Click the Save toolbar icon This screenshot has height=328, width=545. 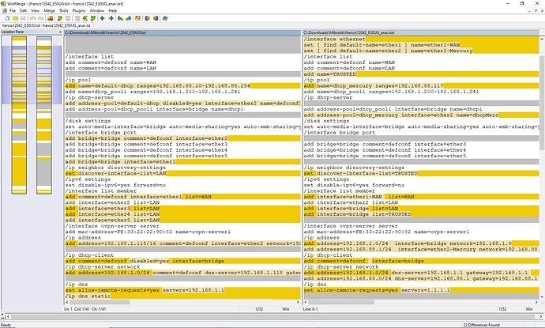[21, 19]
